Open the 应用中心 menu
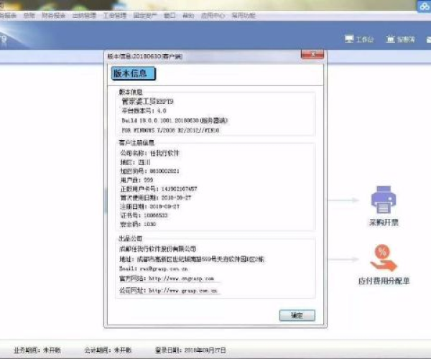Viewport: 431px width, 359px height. coord(213,15)
